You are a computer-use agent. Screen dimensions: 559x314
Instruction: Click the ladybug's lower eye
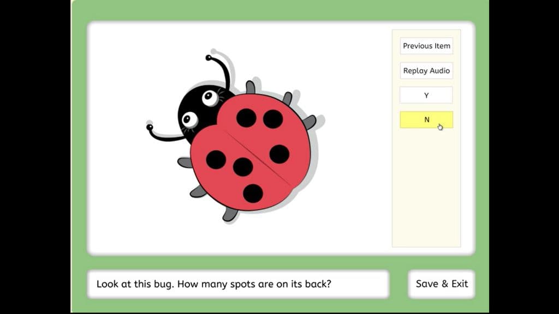(x=189, y=119)
